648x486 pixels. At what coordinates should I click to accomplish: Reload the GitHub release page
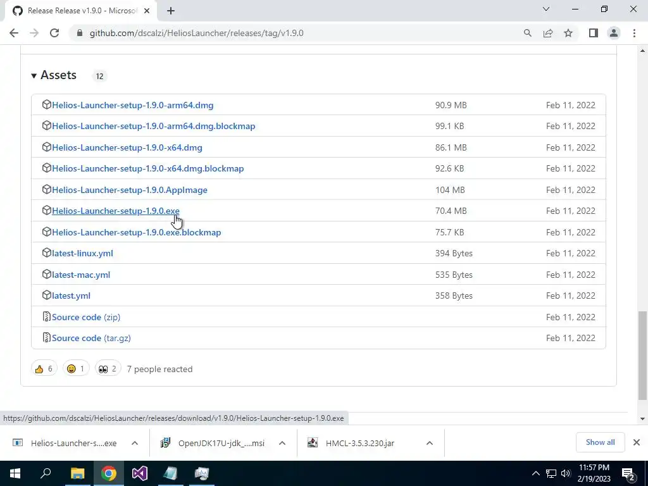pos(54,33)
